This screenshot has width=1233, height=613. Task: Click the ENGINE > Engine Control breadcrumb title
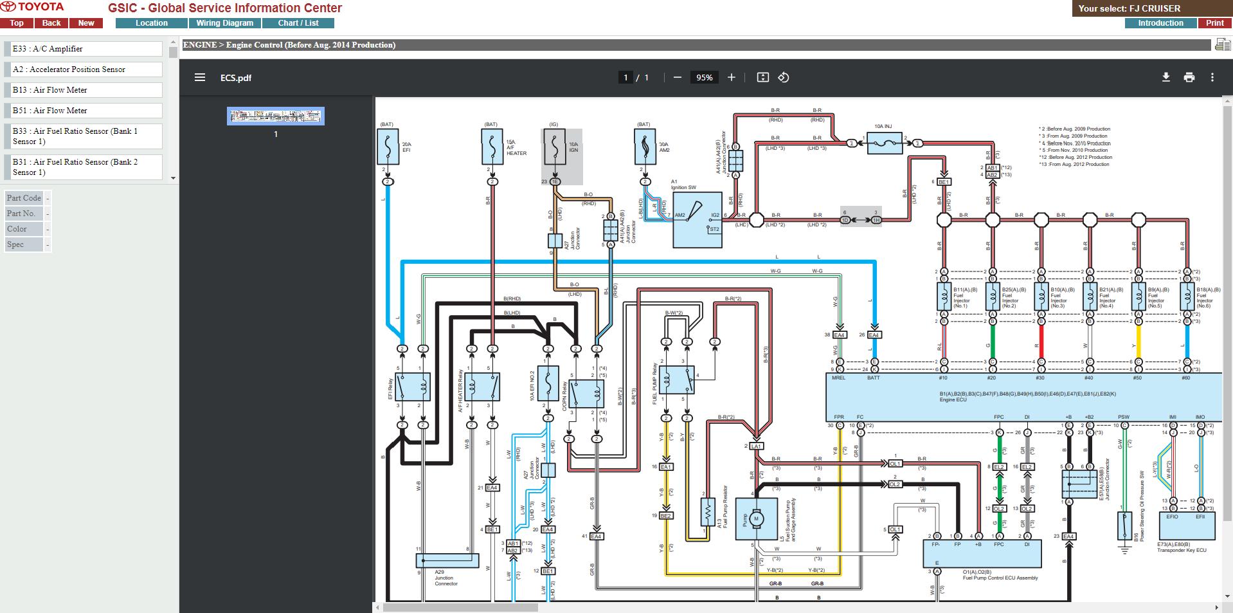click(289, 45)
